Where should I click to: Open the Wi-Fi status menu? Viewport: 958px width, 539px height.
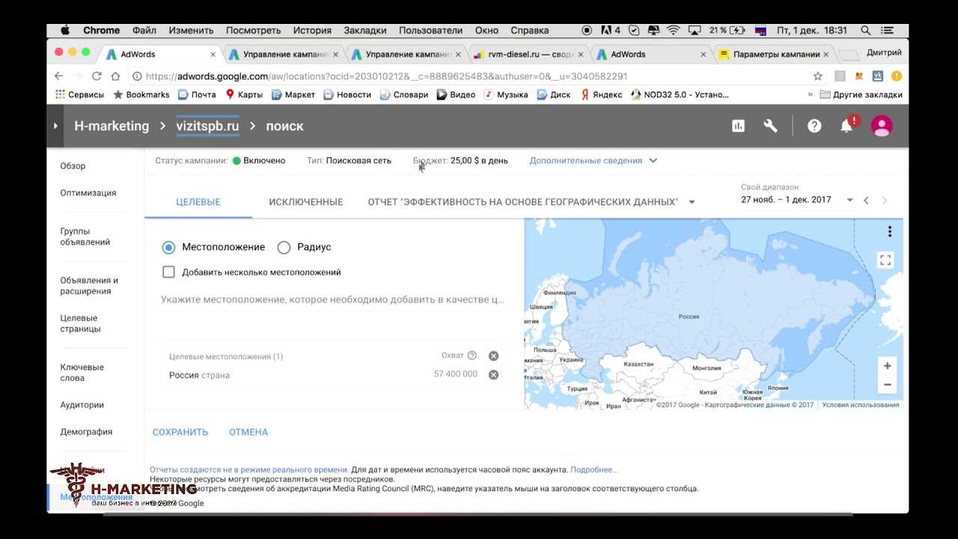click(673, 30)
